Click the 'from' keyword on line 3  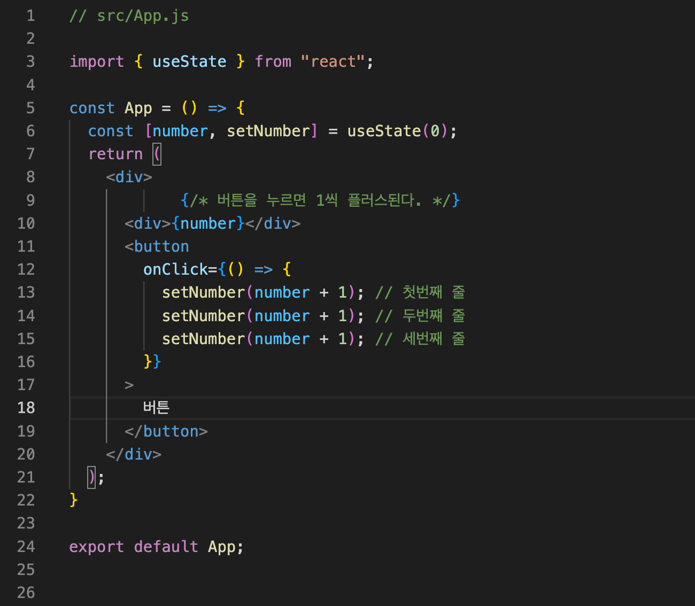click(x=273, y=62)
